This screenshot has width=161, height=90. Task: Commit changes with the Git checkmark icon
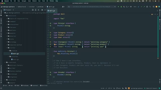pyautogui.click(x=141, y=7)
